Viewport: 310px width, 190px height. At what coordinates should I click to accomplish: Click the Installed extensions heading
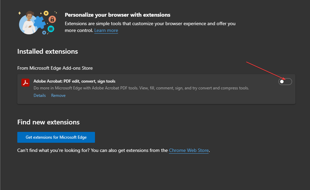pos(47,52)
